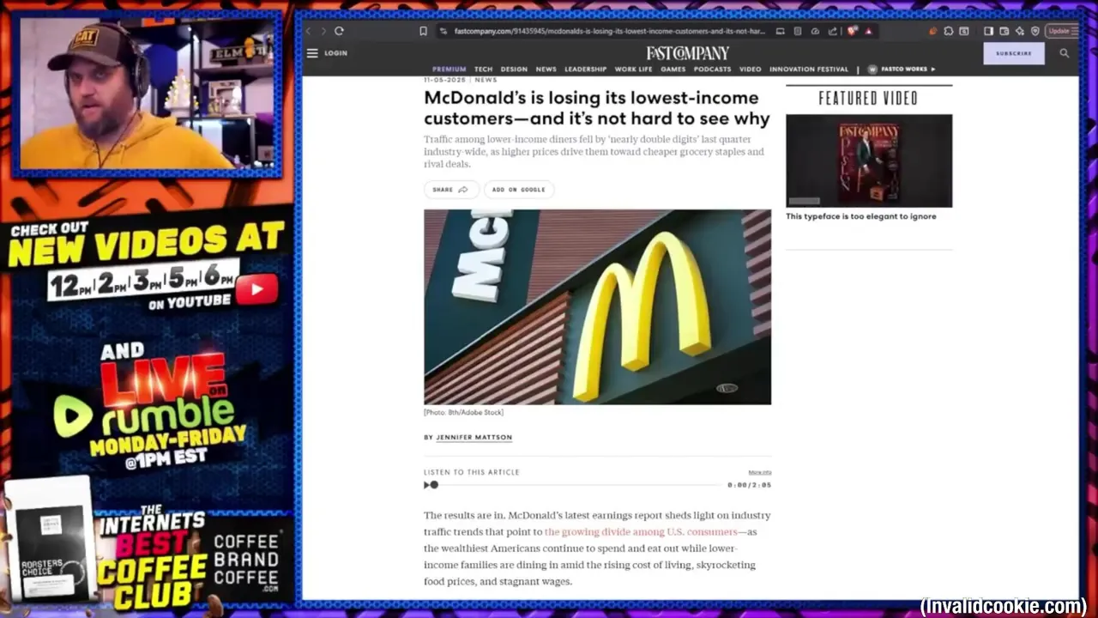
Task: Toggle the browser sidebar panel icon
Action: coord(988,31)
